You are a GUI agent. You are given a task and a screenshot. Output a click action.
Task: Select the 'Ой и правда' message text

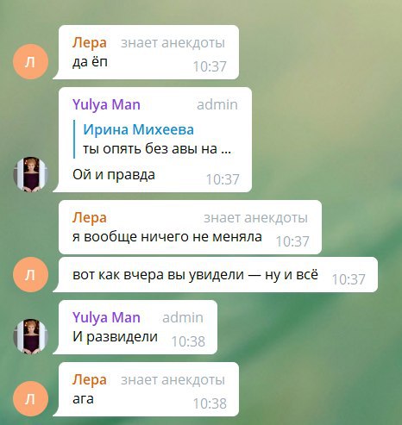point(114,174)
